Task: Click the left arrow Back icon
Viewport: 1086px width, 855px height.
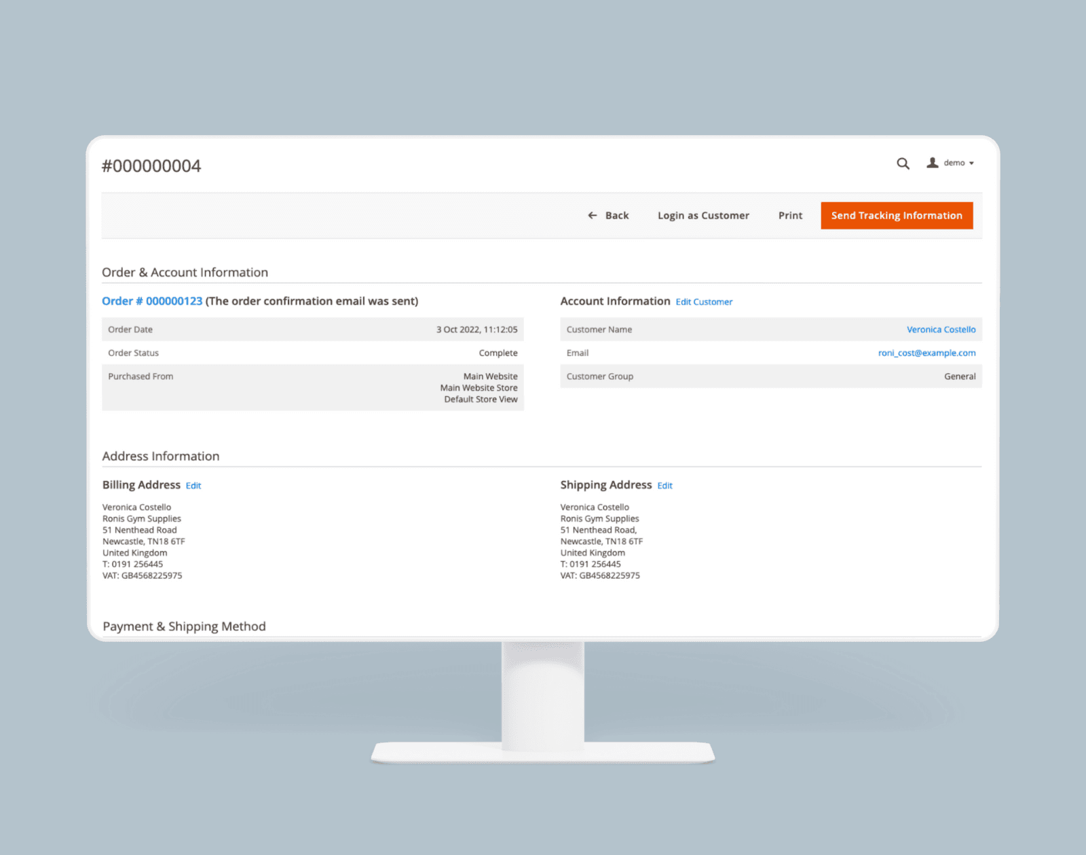Action: click(x=592, y=215)
